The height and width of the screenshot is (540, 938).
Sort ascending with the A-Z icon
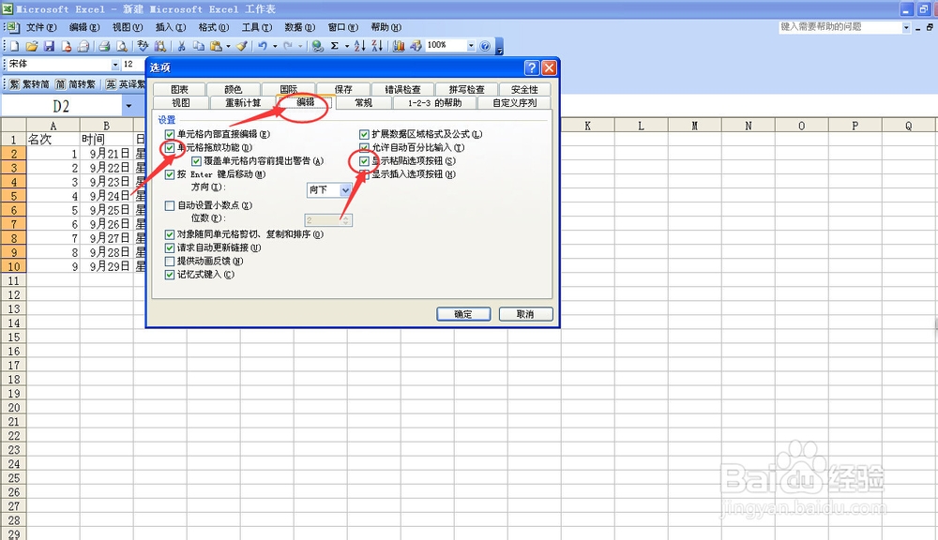[x=359, y=46]
